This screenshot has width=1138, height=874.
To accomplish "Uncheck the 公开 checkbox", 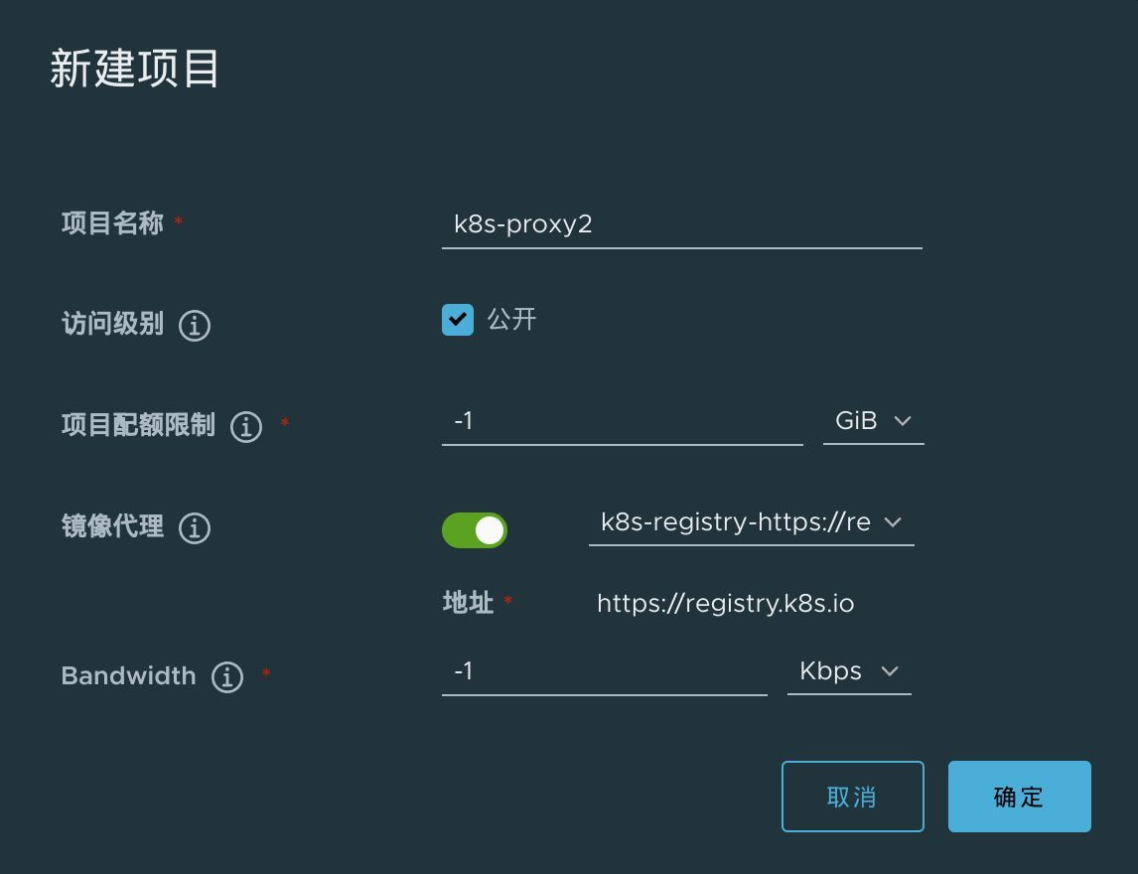I will [x=458, y=320].
